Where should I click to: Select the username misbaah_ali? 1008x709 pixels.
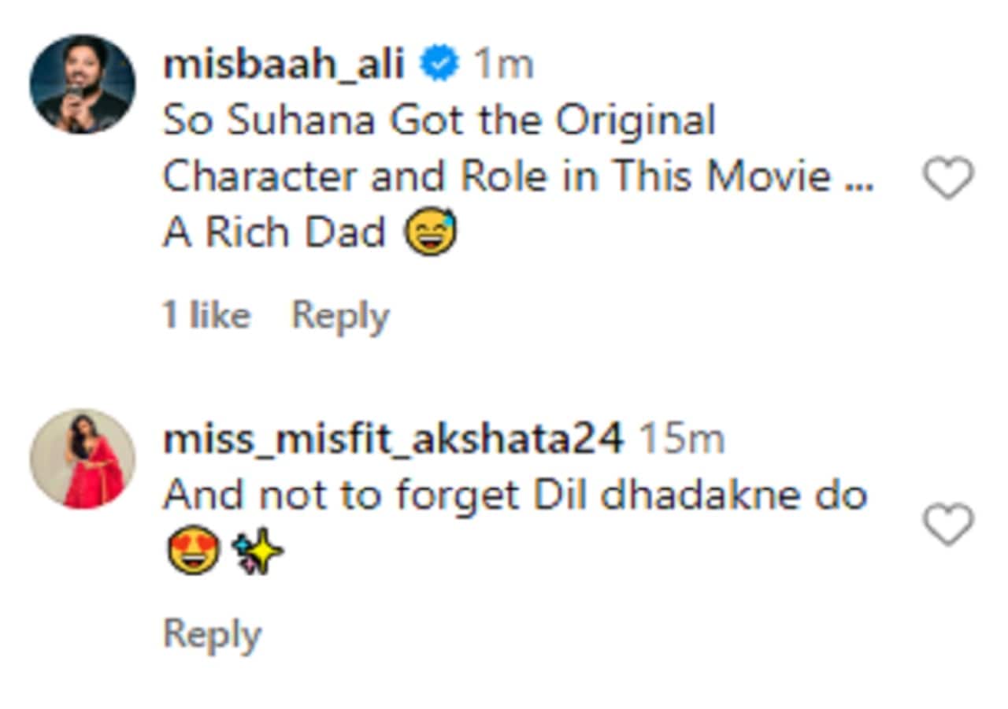[x=283, y=63]
